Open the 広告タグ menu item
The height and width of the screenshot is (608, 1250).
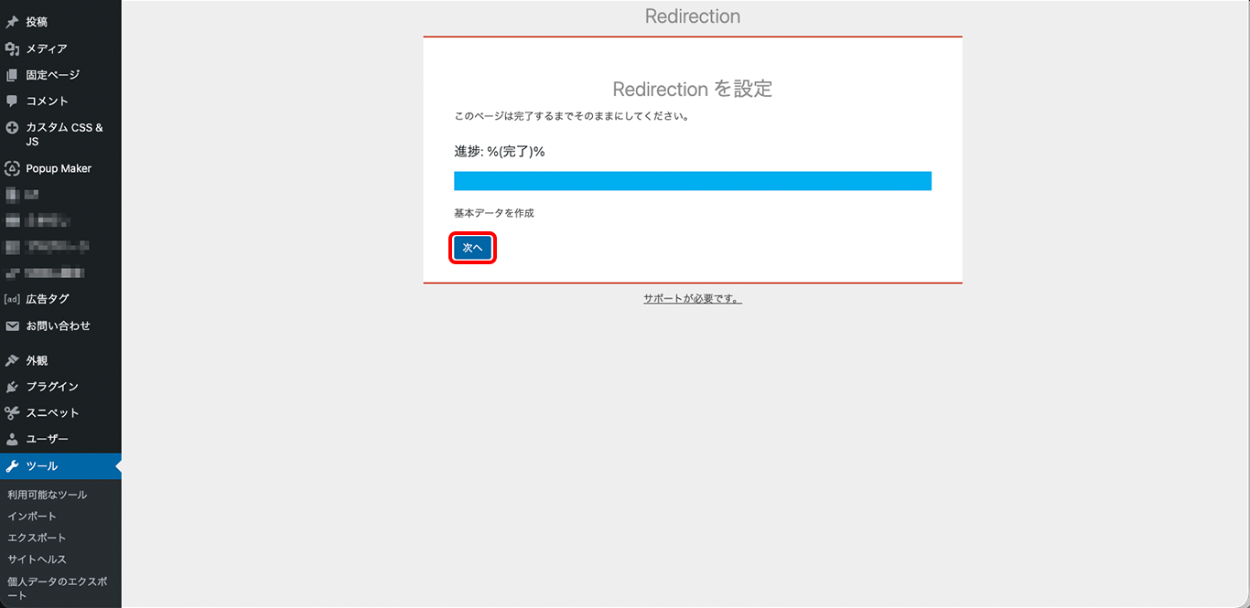pyautogui.click(x=47, y=299)
